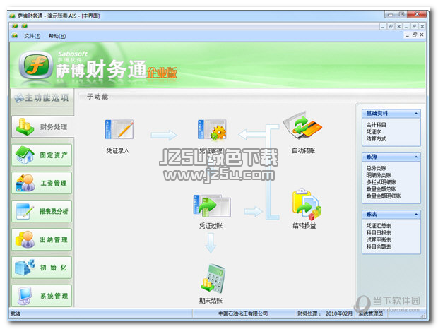Image resolution: width=438 pixels, height=329 pixels.
Task: Open the 系统管理 system management module
Action: [x=42, y=296]
